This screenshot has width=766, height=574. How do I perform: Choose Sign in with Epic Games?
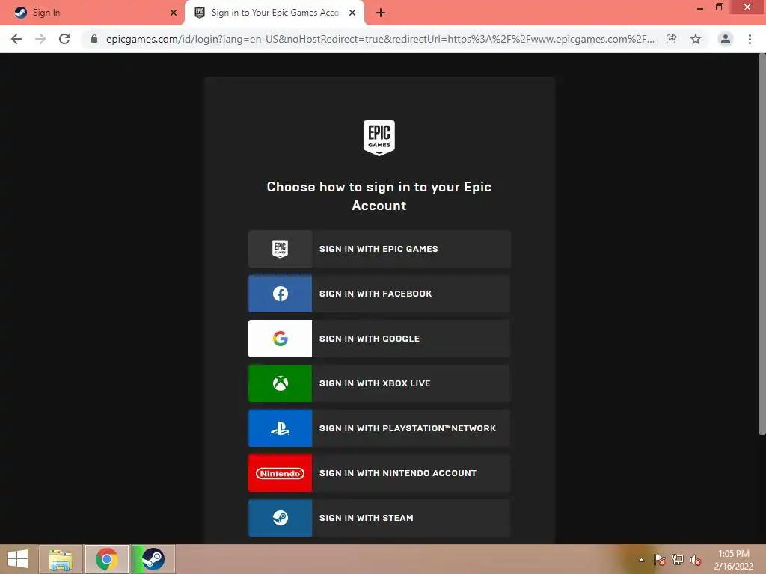point(379,249)
